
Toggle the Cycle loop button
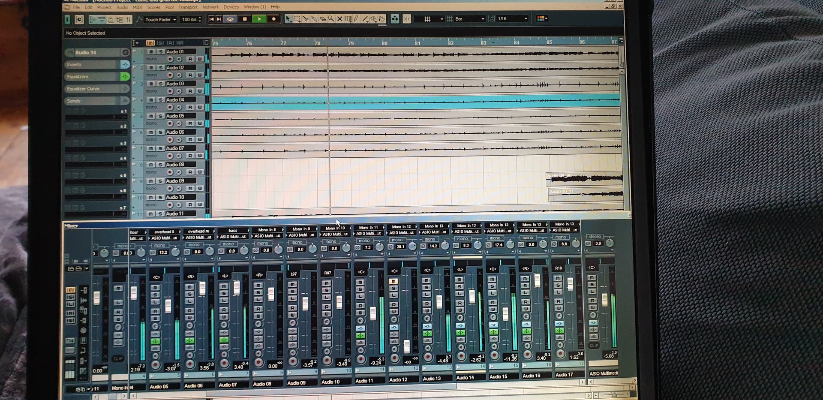pos(230,19)
